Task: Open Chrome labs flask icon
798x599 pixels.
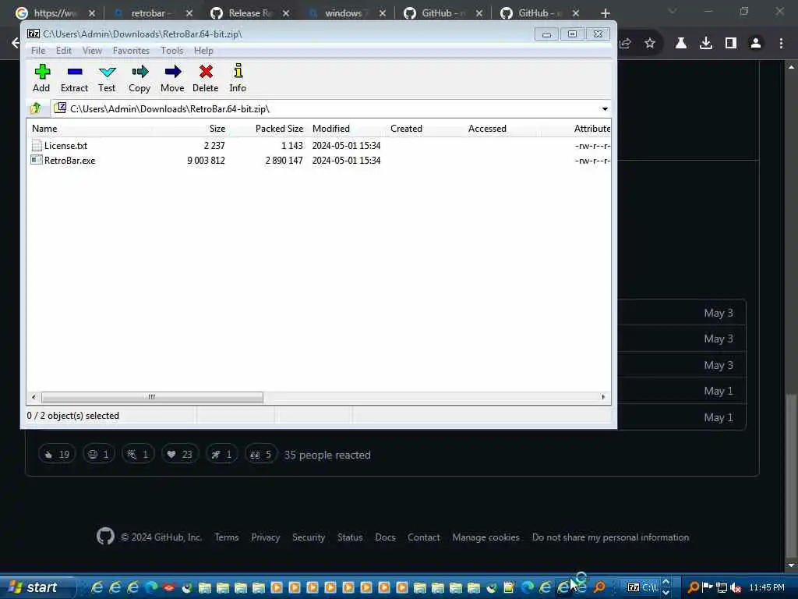Action: (681, 44)
